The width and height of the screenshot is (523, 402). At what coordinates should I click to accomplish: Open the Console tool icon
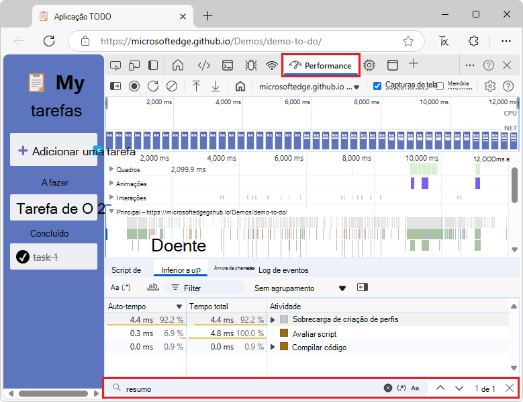tap(228, 65)
